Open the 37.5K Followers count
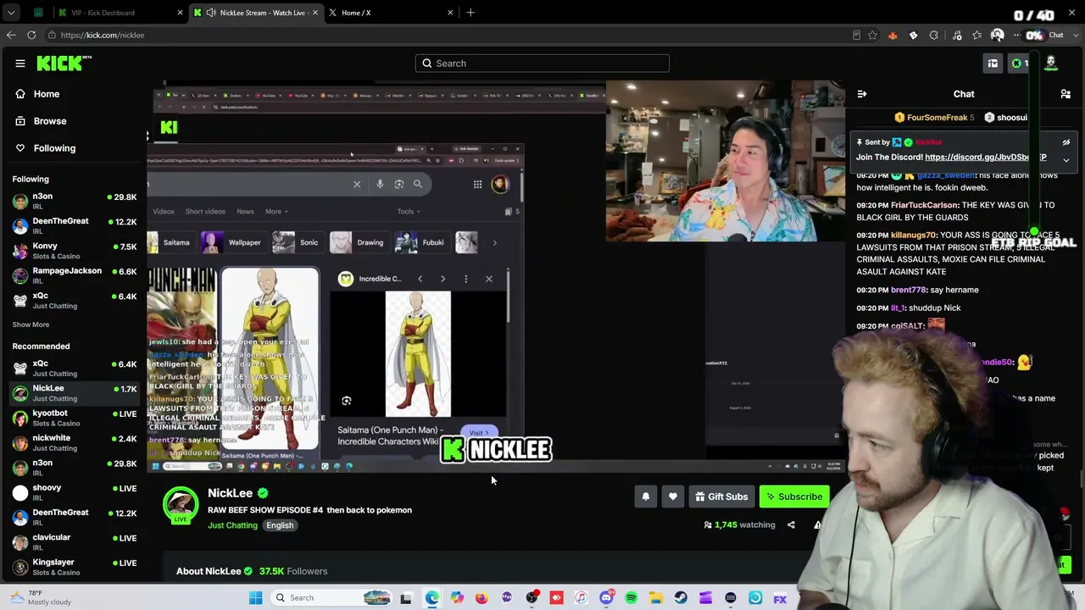This screenshot has width=1085, height=610. pos(293,571)
